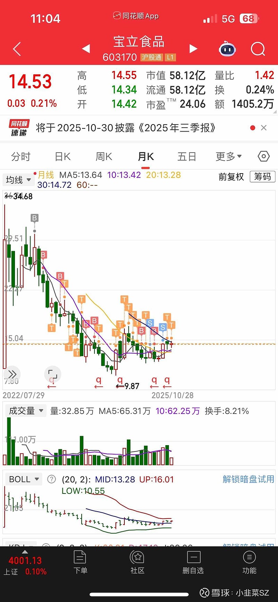This screenshot has width=278, height=602.
Task: Tap the stock name 宝立食品 title
Action: tap(139, 42)
